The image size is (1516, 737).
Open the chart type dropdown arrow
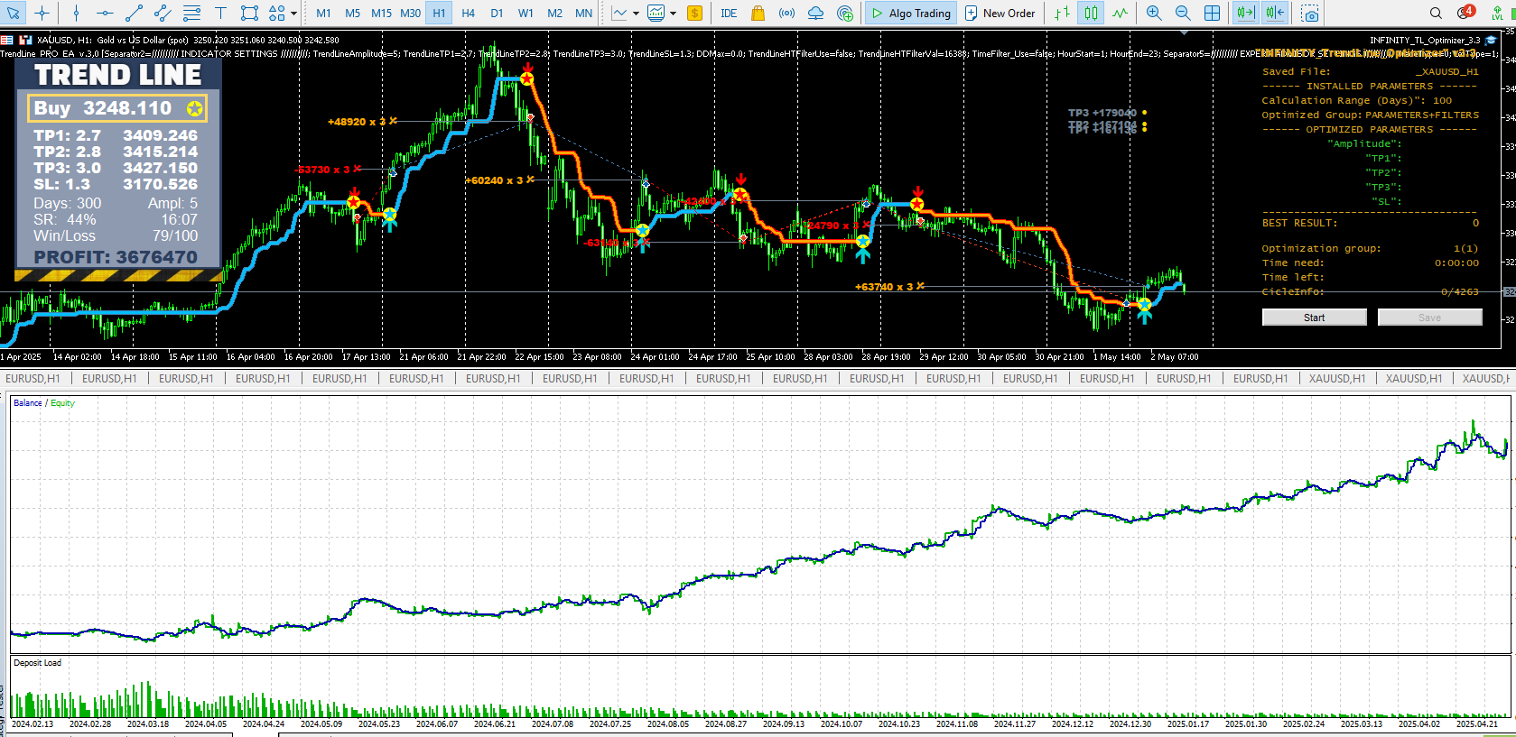coord(637,14)
